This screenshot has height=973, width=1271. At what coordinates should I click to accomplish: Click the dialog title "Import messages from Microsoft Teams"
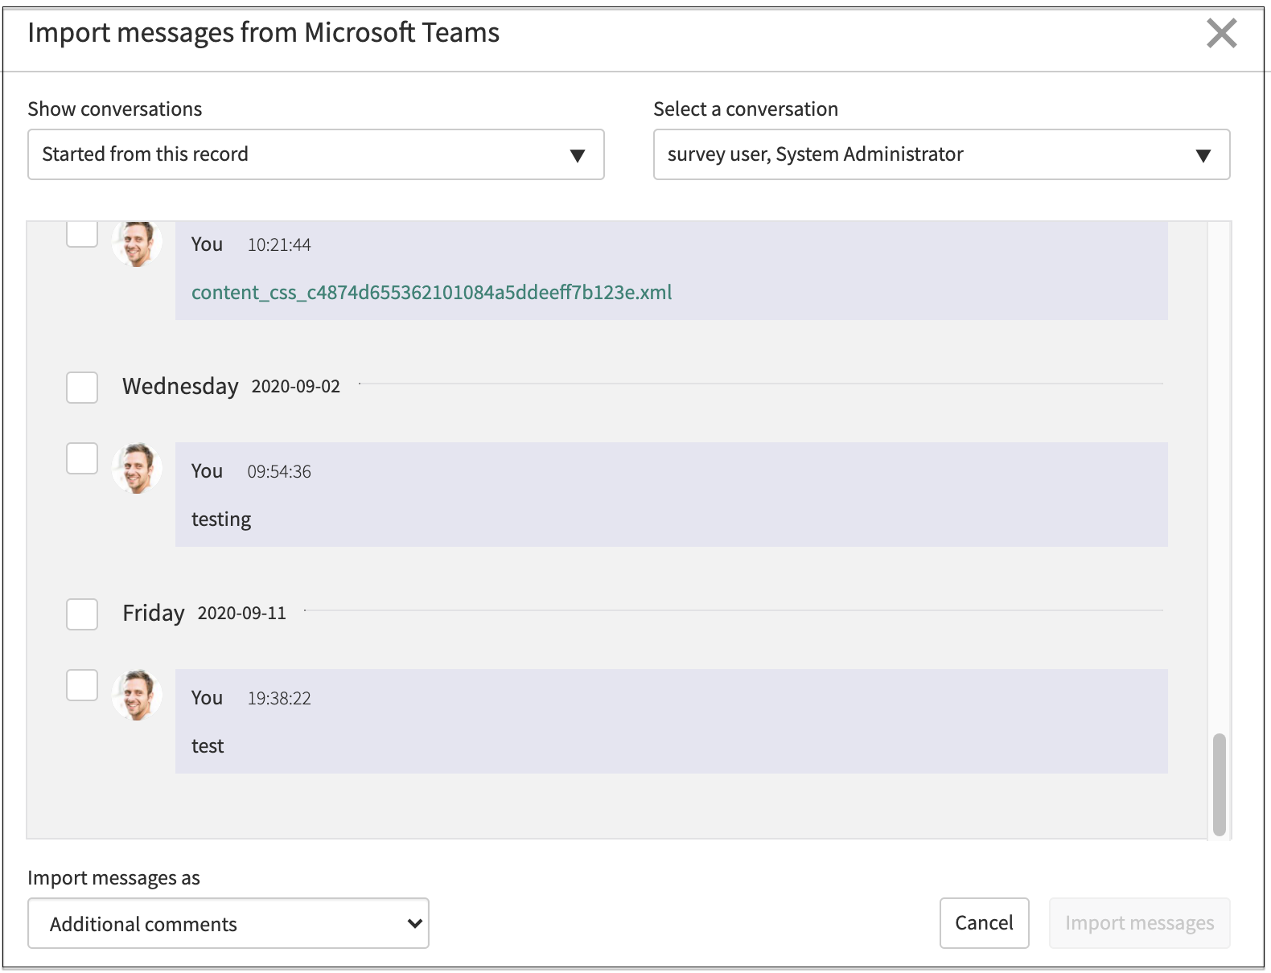click(x=264, y=33)
